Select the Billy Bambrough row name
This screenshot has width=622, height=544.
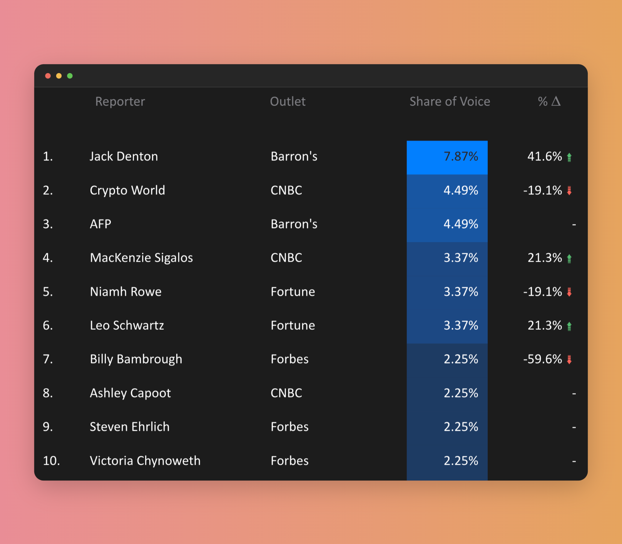tap(136, 359)
